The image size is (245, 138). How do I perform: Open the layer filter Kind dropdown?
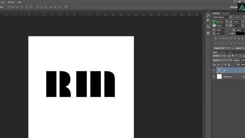point(219,56)
